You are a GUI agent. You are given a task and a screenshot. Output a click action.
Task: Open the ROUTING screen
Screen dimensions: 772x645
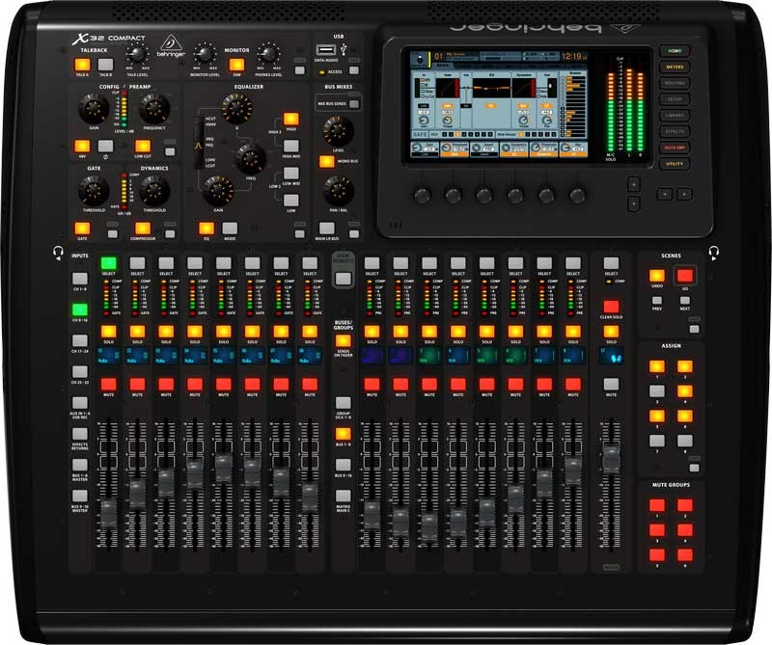coord(675,83)
